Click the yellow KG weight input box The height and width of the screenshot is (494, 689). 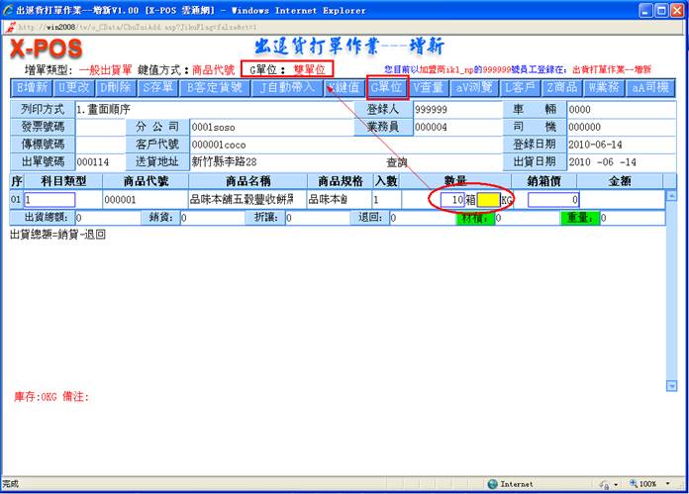[487, 200]
